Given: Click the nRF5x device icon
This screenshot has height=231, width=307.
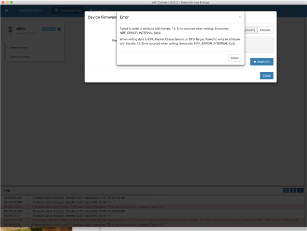Looking at the screenshot, I should click(x=11, y=31).
